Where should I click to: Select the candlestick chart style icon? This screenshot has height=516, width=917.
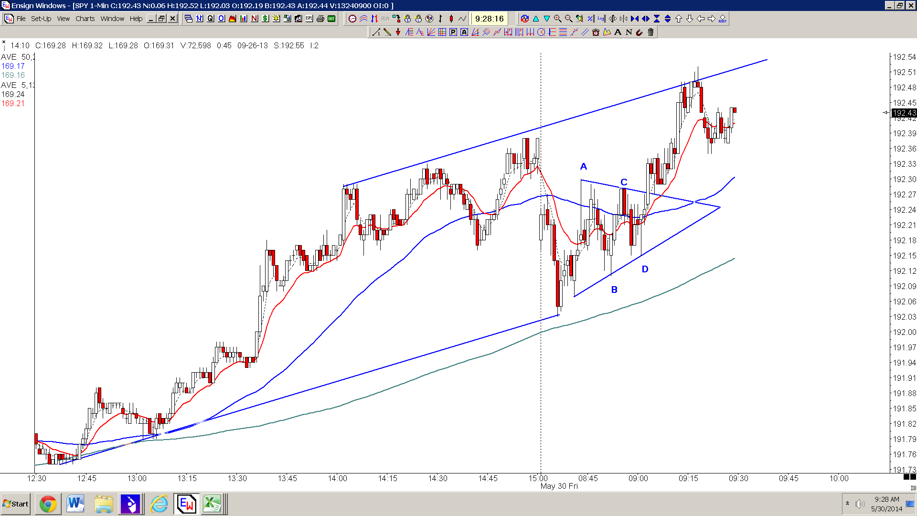tap(451, 19)
